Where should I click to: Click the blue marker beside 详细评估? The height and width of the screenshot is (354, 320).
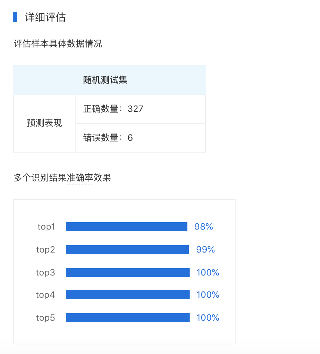pyautogui.click(x=15, y=17)
